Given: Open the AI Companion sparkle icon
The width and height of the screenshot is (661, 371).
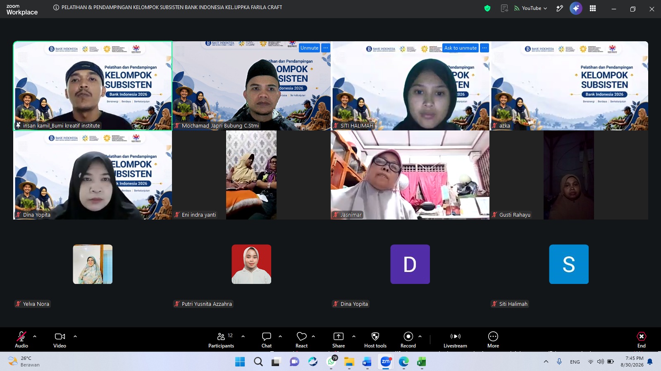Looking at the screenshot, I should tap(576, 8).
